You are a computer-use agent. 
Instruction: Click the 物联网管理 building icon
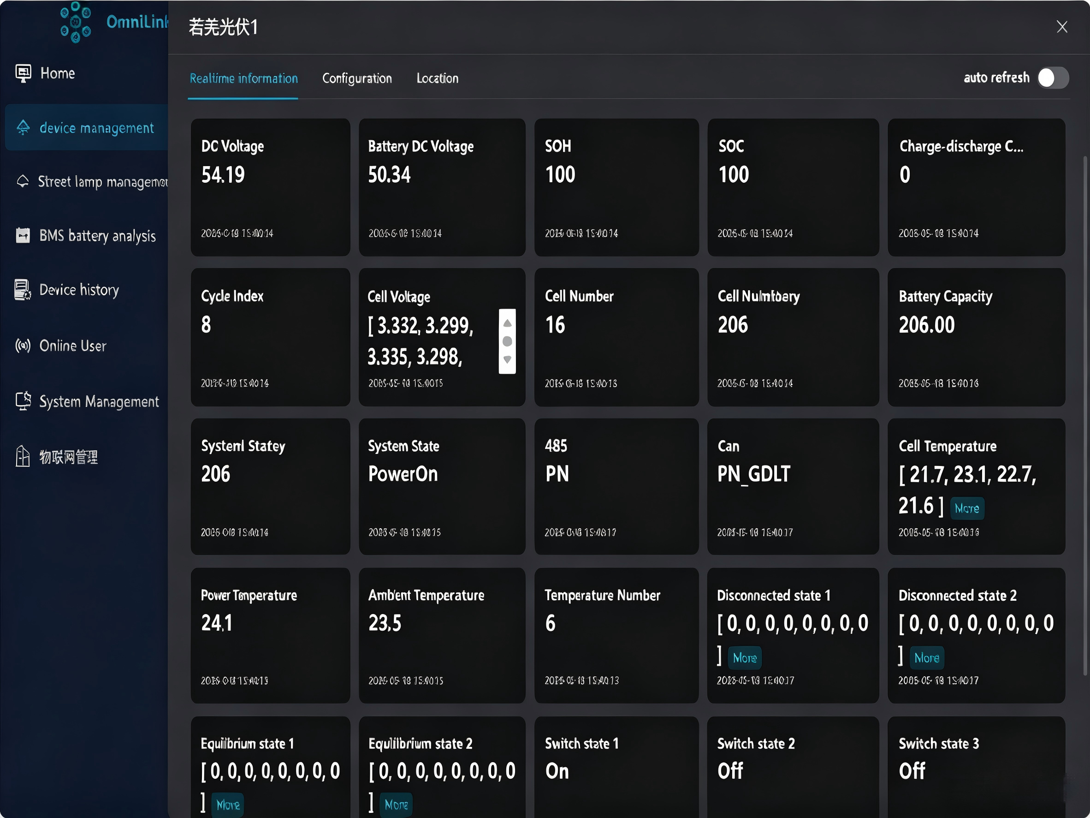(23, 456)
